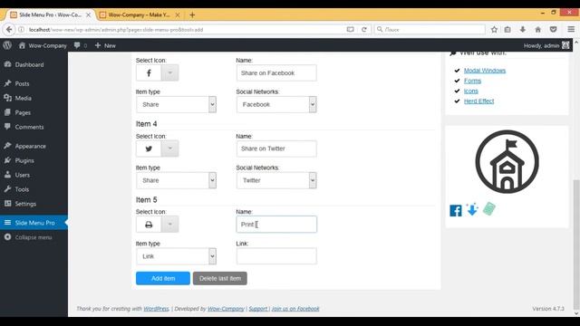This screenshot has height=326, width=580.
Task: Click the downloads arrow icon in browser toolbar
Action: 523,29
